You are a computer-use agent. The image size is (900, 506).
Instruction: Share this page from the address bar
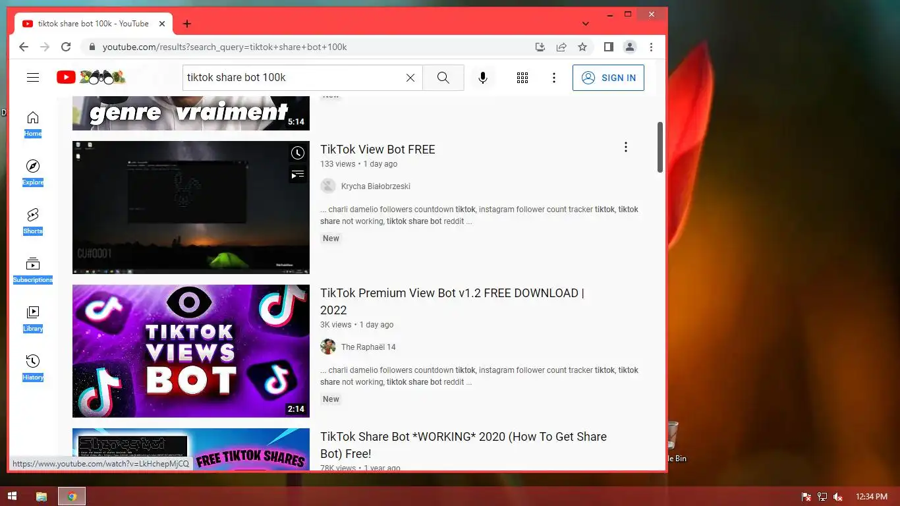point(561,47)
